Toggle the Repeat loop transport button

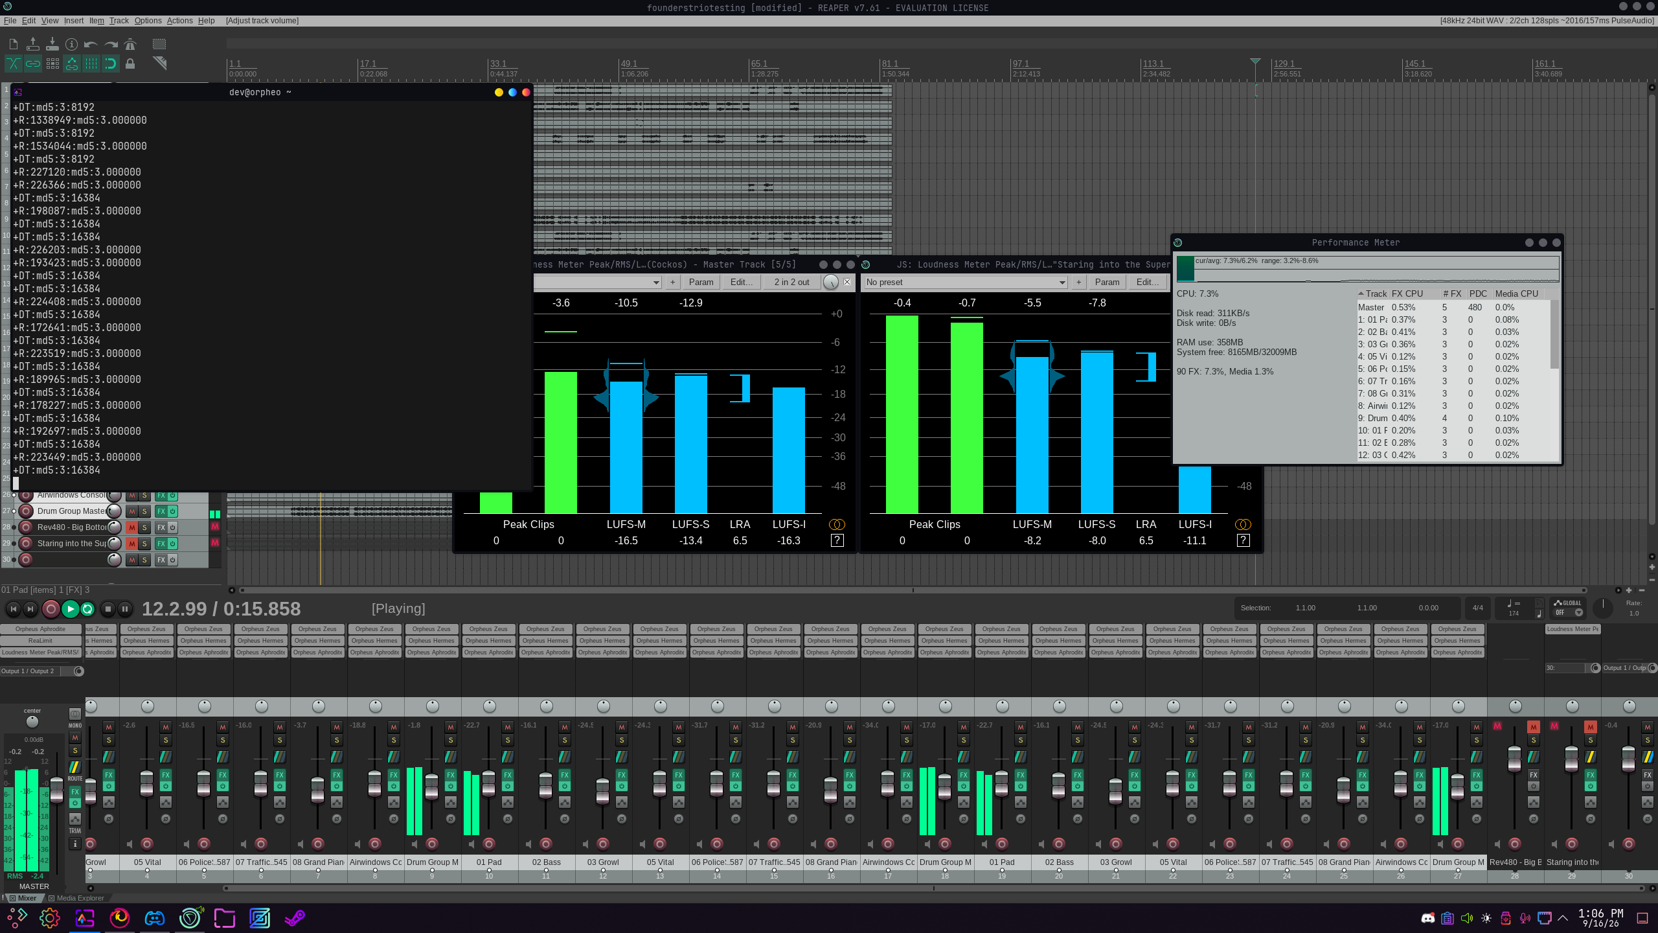(87, 609)
